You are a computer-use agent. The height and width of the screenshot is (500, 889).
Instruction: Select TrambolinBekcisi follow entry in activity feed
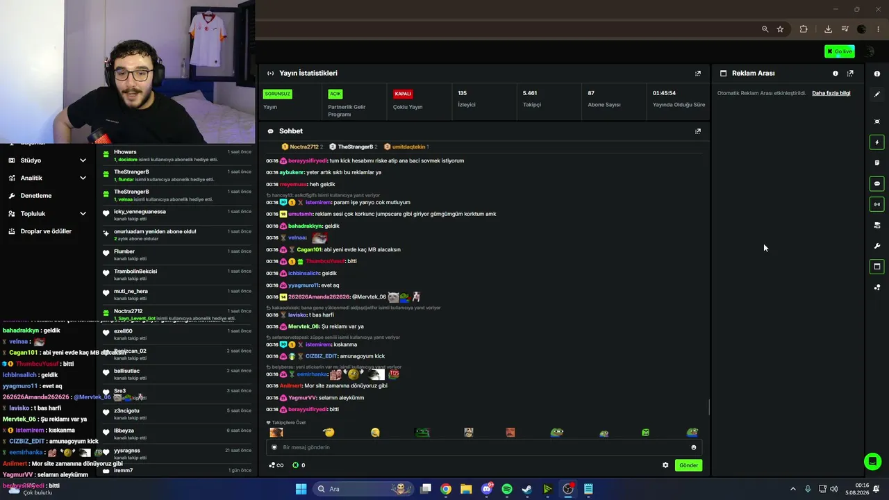[176, 275]
